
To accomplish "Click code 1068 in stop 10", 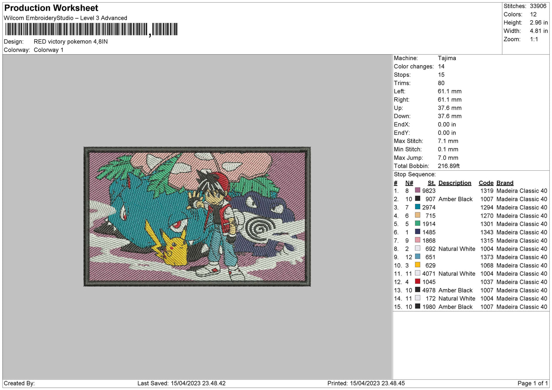I will point(487,265).
